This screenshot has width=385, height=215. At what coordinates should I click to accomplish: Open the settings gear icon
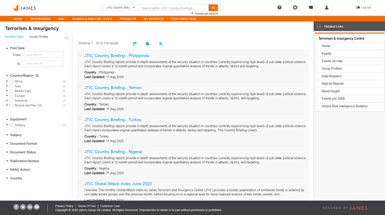pos(295,8)
